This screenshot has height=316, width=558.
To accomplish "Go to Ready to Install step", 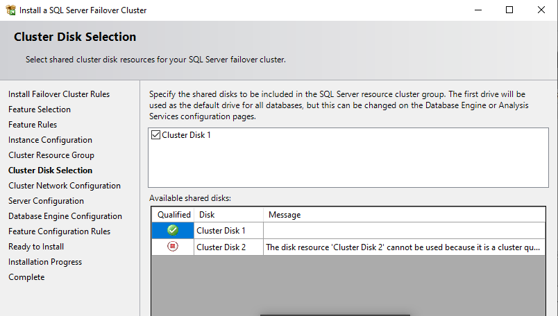I will 36,247.
